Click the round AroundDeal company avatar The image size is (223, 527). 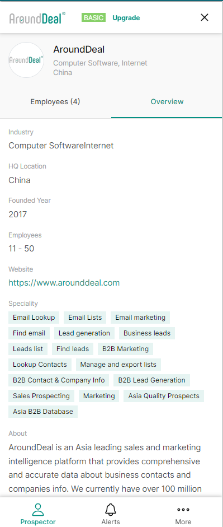[x=26, y=60]
